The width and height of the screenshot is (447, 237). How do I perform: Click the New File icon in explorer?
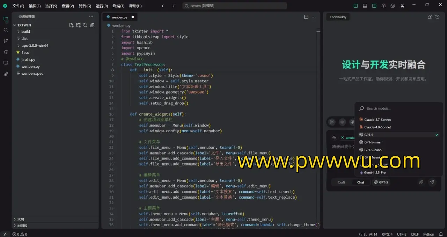click(71, 25)
